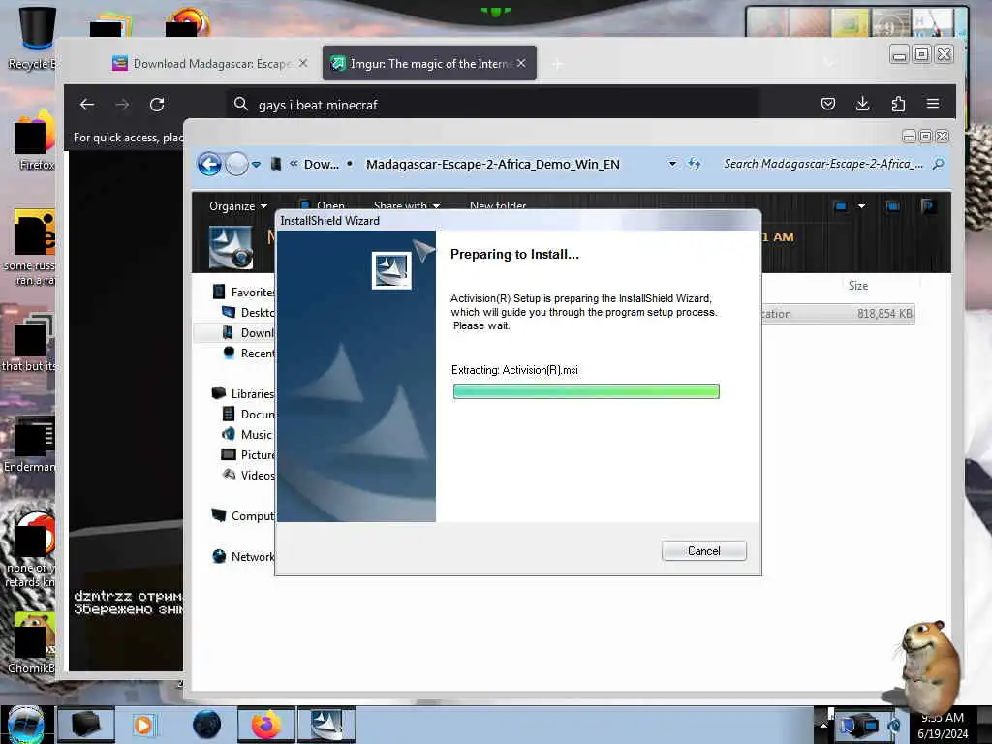Click the setup logo icon in the wizard
The height and width of the screenshot is (744, 992).
(391, 270)
